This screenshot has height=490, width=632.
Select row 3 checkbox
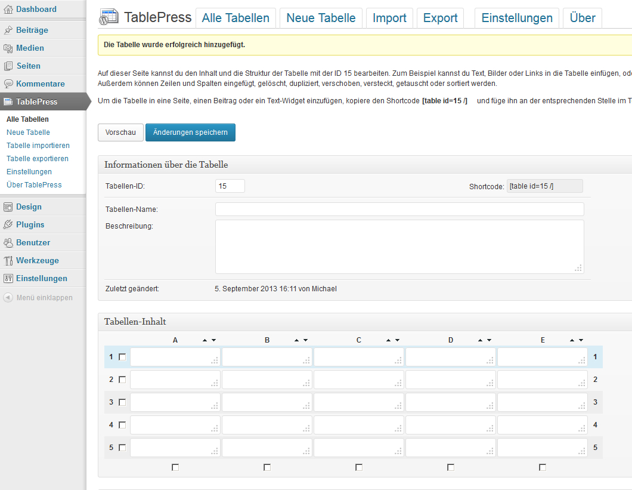(123, 402)
